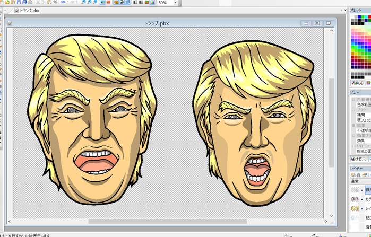The image size is (371, 237).
Task: Select the 色の範囲 property row
Action: (x=364, y=104)
